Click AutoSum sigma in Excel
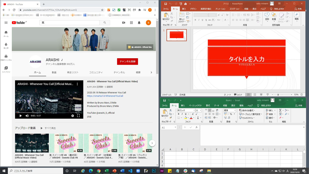This screenshot has height=174, width=309. click(x=280, y=110)
